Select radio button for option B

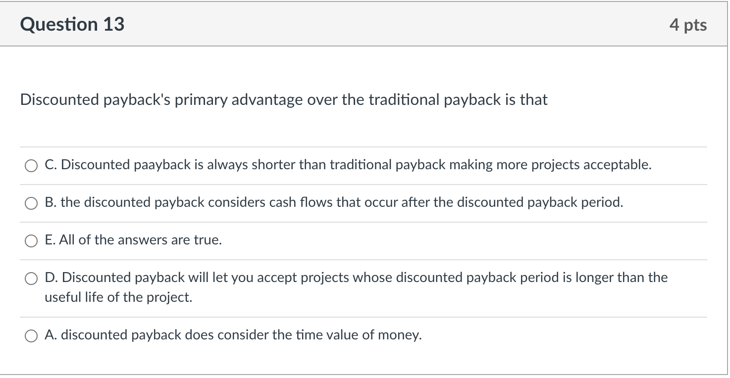point(31,203)
